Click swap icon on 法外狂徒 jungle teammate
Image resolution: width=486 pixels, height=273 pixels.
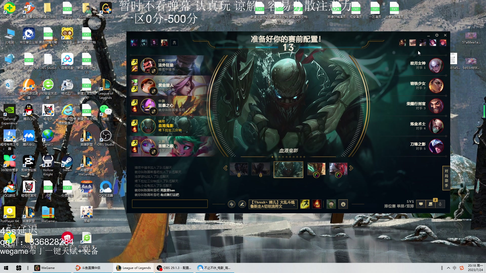coord(154,71)
